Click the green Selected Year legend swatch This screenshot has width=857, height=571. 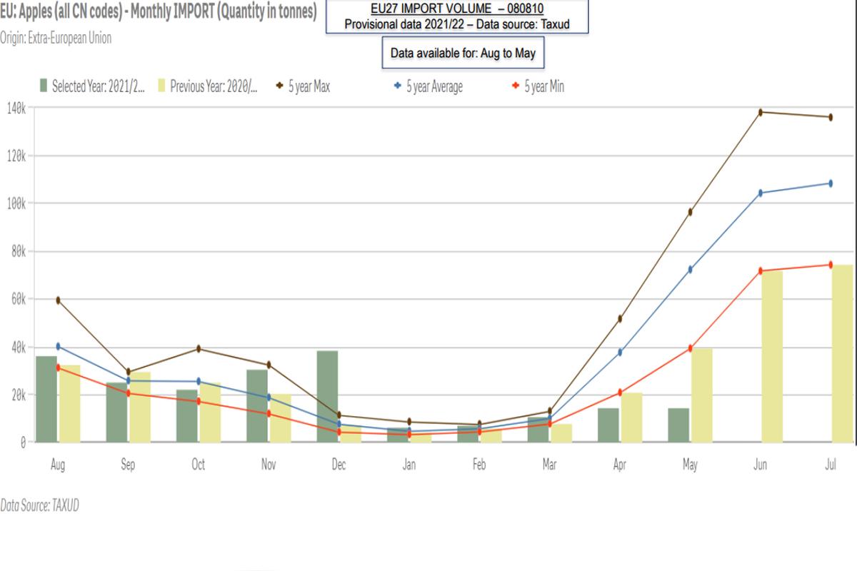point(44,87)
